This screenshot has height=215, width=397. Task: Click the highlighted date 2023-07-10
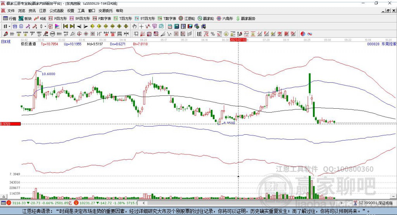(238, 40)
